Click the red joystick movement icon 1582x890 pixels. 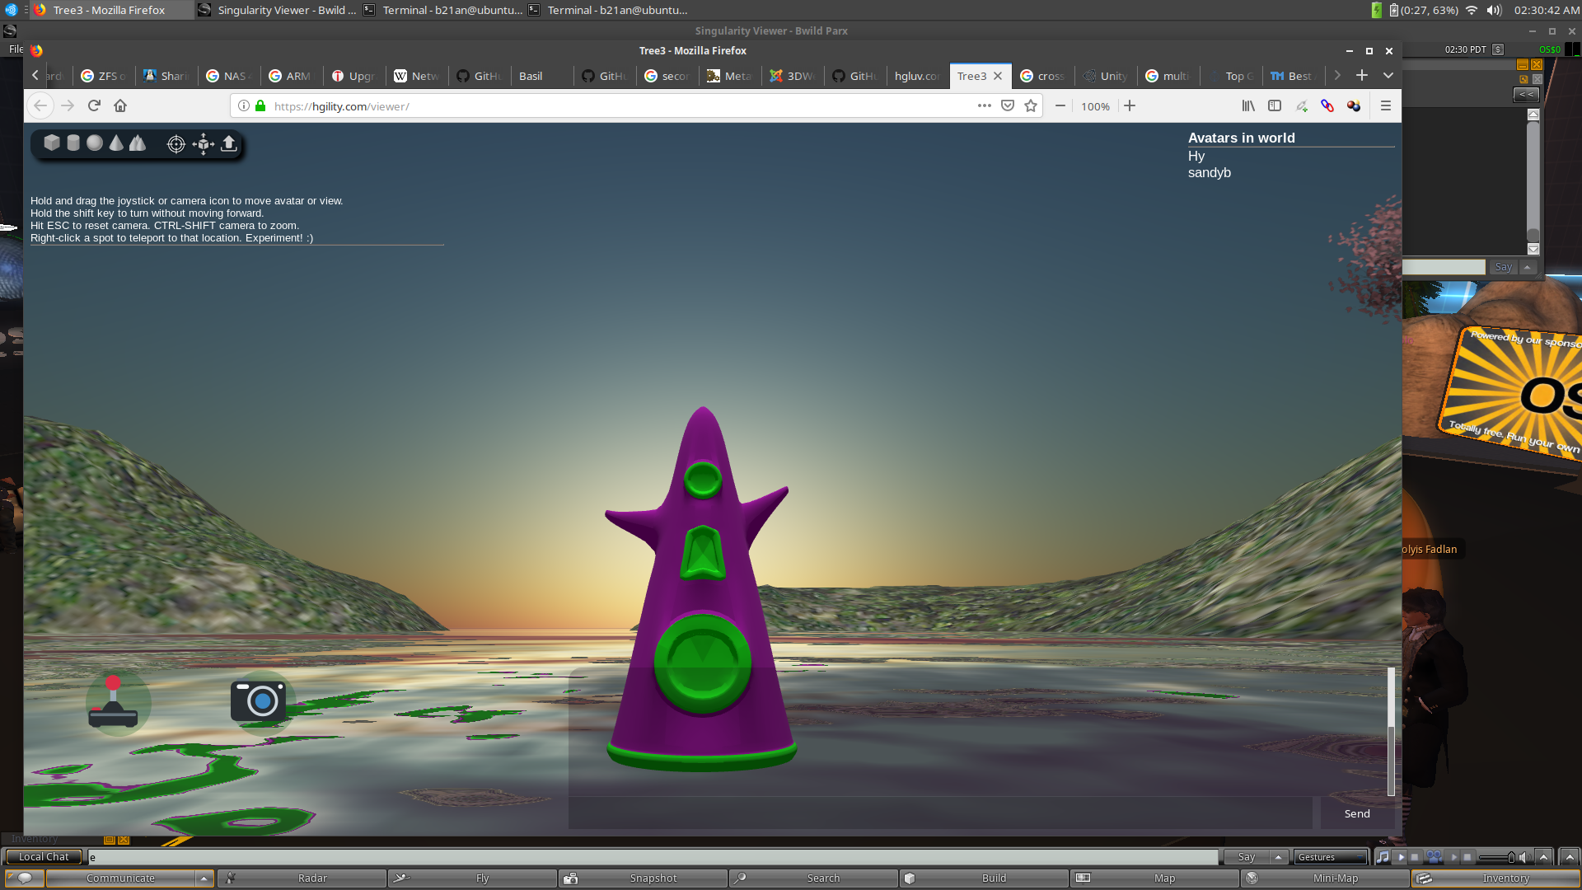113,702
